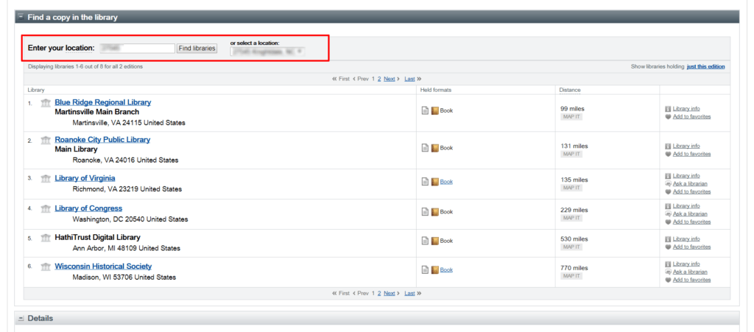Click Next in the bottom pagination
Screen dimensions: 754x332
tap(389, 293)
